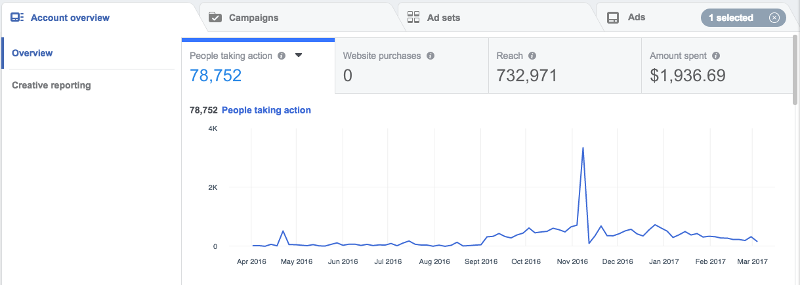This screenshot has height=285, width=800.
Task: Click the 1 selected pill
Action: coord(744,18)
